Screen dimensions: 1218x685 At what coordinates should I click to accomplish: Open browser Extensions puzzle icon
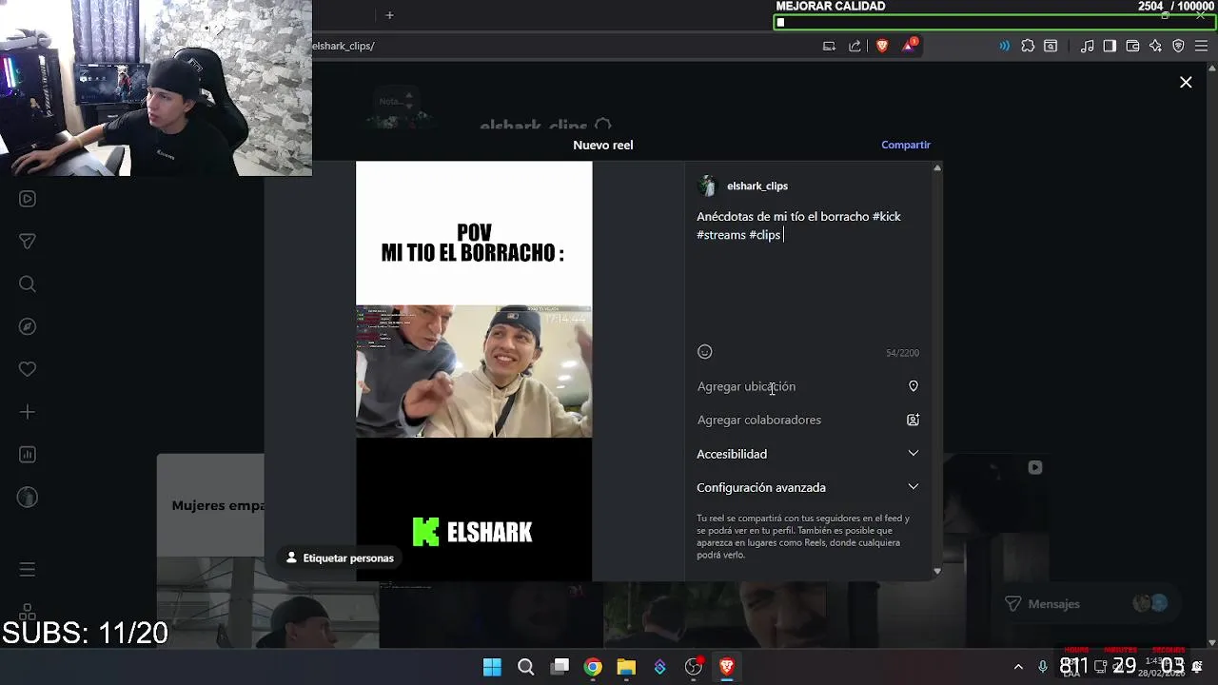click(1028, 46)
